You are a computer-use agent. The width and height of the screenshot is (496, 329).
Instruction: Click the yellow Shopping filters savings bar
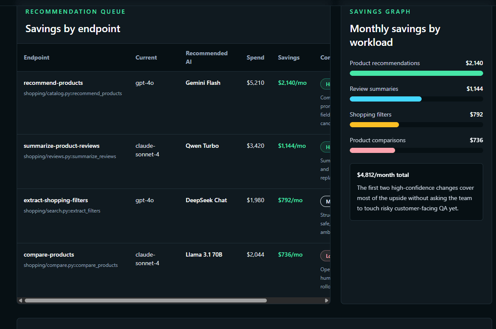click(x=374, y=125)
